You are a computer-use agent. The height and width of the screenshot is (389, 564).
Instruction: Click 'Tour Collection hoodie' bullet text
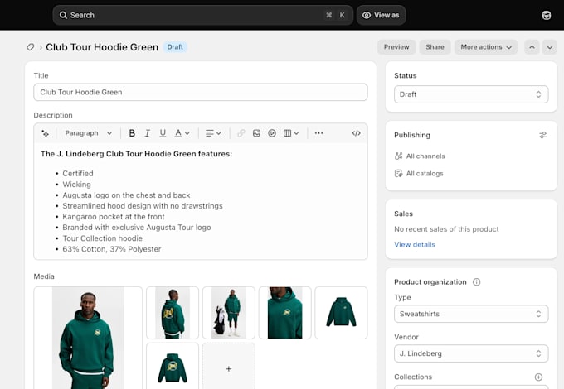103,238
